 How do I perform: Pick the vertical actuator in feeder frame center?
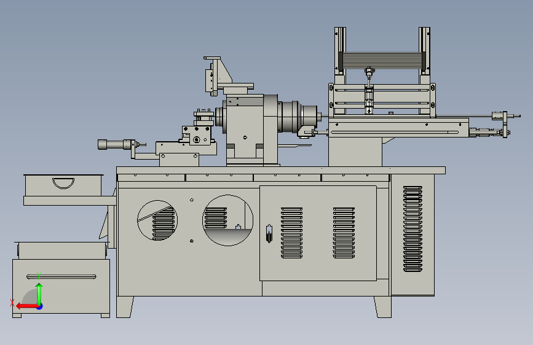(x=369, y=90)
